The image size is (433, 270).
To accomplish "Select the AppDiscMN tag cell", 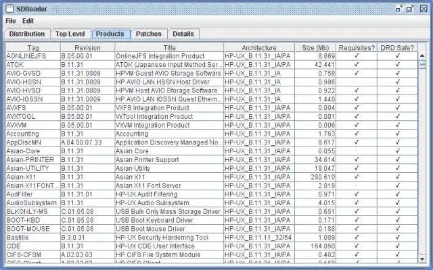I will pyautogui.click(x=33, y=142).
